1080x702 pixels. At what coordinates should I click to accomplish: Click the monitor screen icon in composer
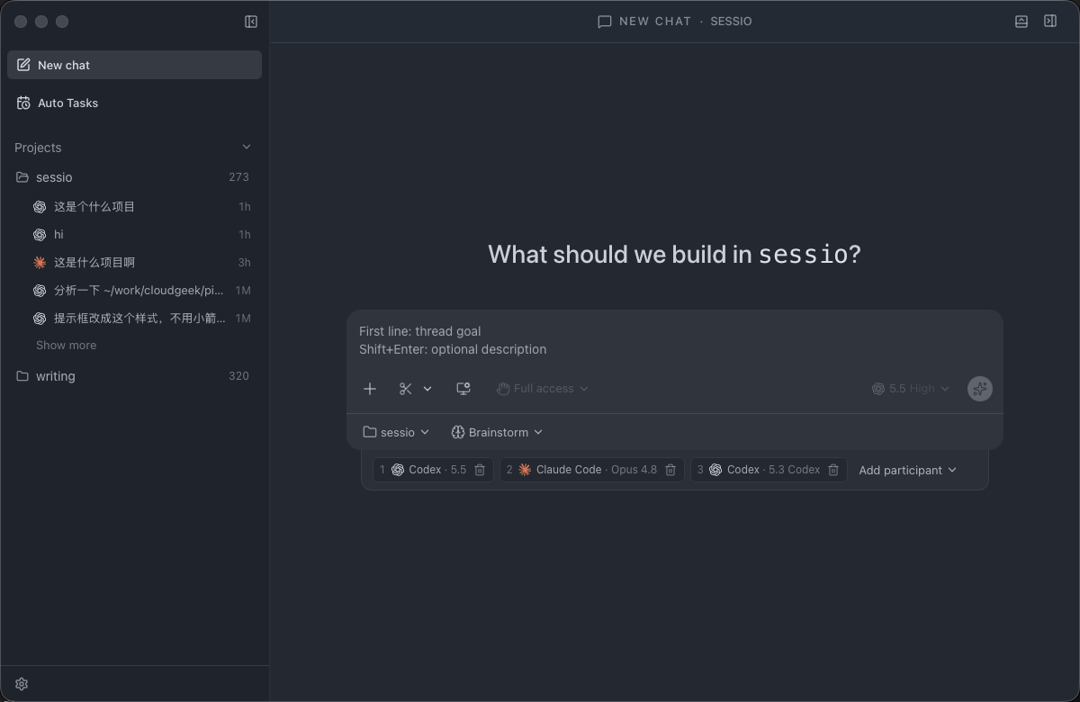(463, 389)
